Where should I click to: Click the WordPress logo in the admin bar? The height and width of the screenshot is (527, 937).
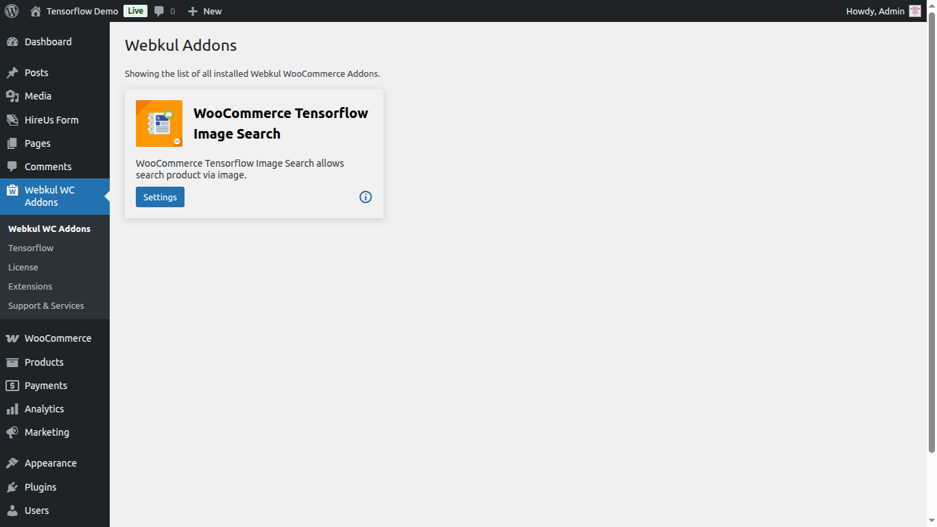(11, 11)
